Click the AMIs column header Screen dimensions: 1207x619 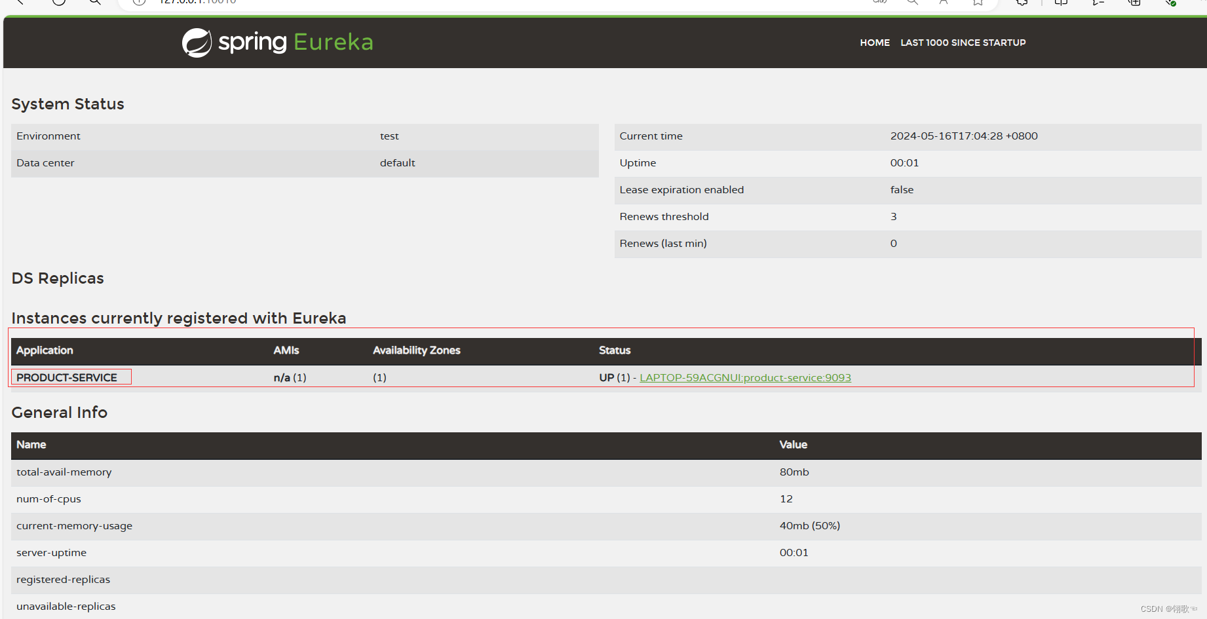point(286,350)
